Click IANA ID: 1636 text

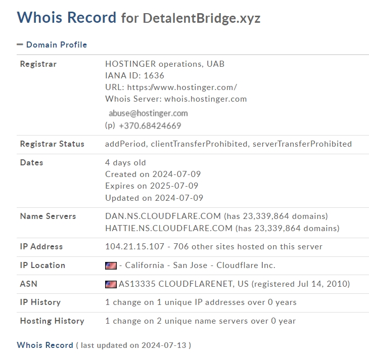coord(134,75)
